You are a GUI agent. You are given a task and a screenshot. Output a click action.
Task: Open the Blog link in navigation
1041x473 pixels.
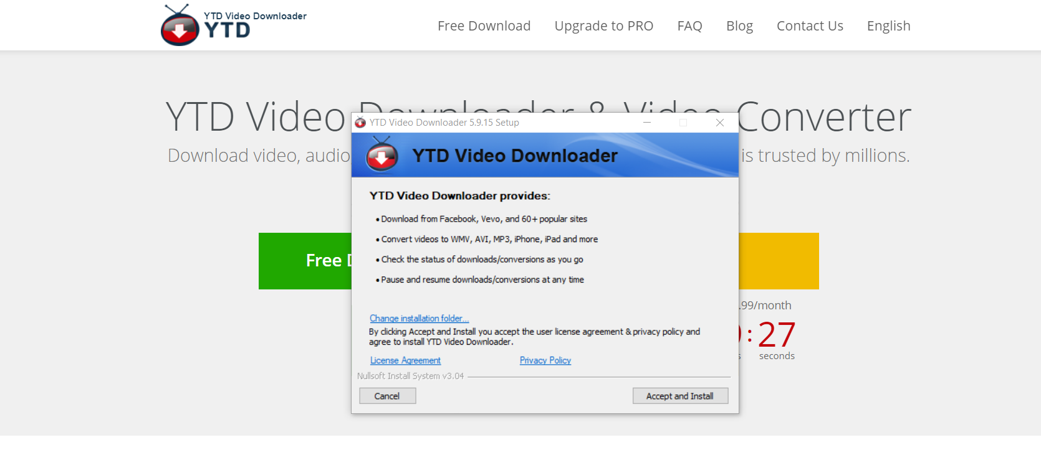739,26
